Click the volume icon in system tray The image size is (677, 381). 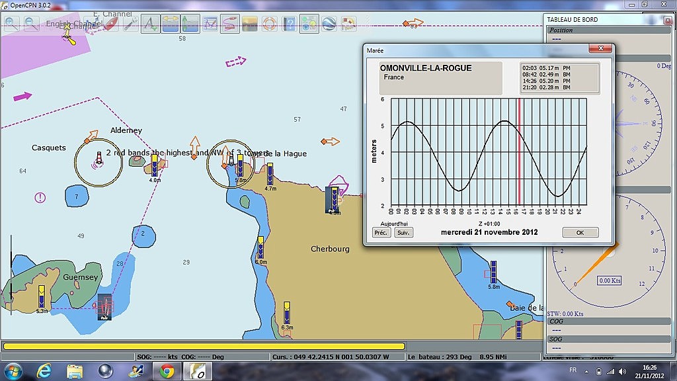[x=622, y=372]
